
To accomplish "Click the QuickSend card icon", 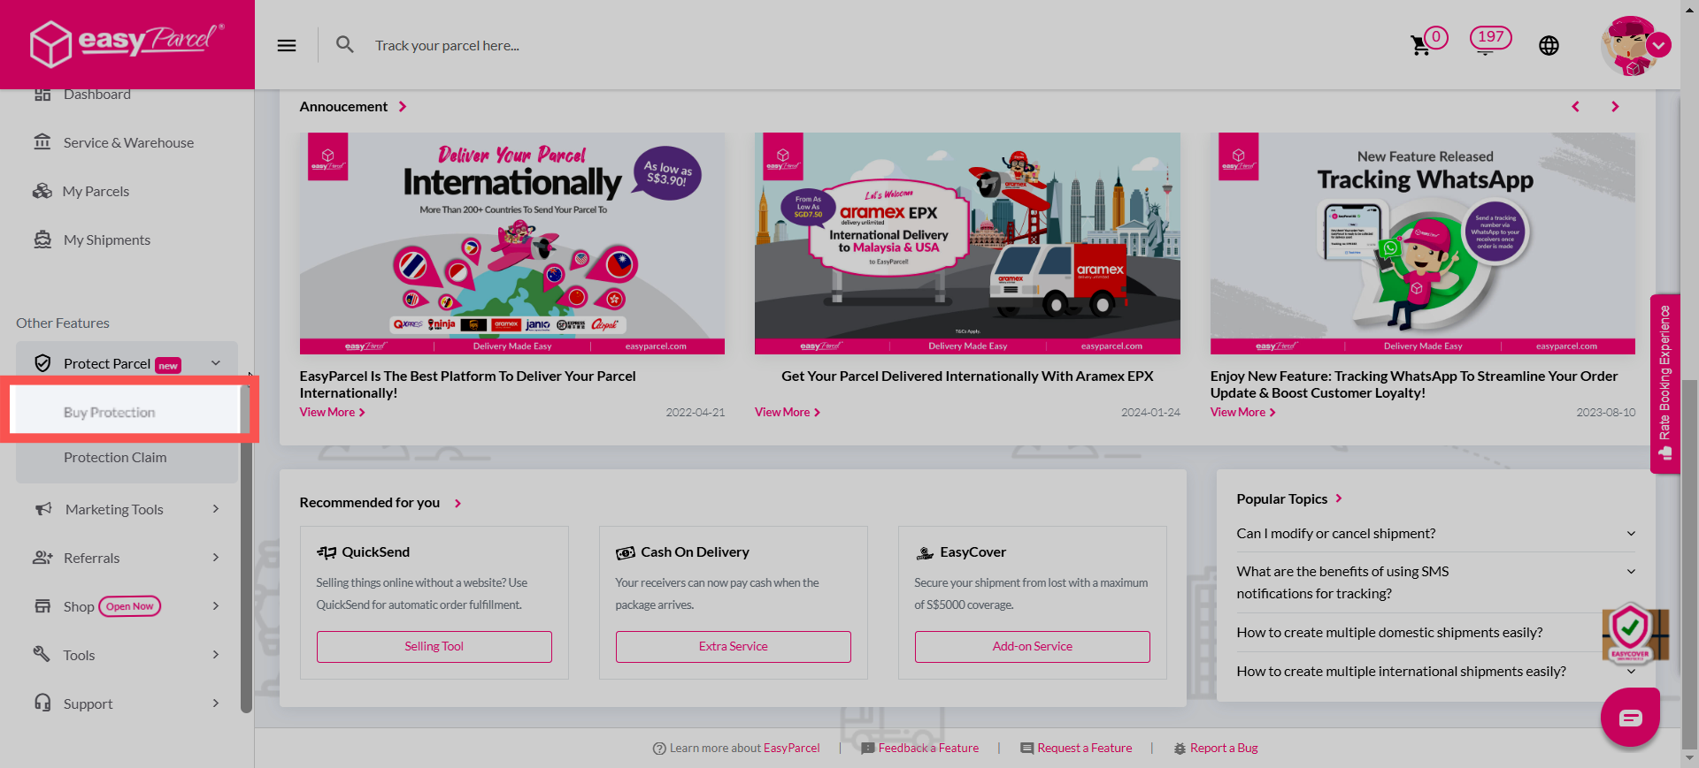I will click(x=327, y=552).
